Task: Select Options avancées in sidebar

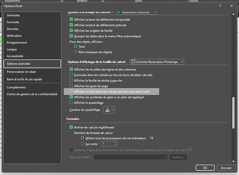Action: (32, 64)
